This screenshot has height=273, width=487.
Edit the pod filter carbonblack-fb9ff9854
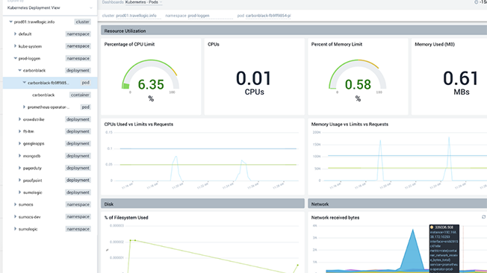coord(268,16)
